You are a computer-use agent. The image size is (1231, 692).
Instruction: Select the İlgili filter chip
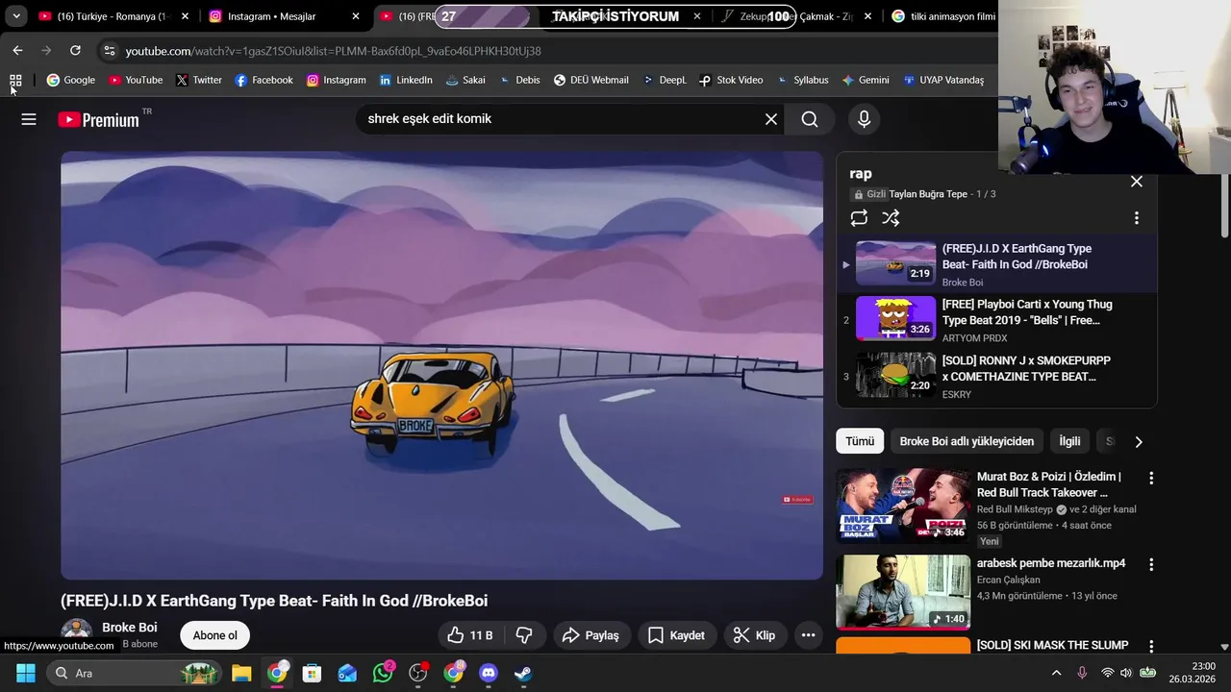[1069, 441]
